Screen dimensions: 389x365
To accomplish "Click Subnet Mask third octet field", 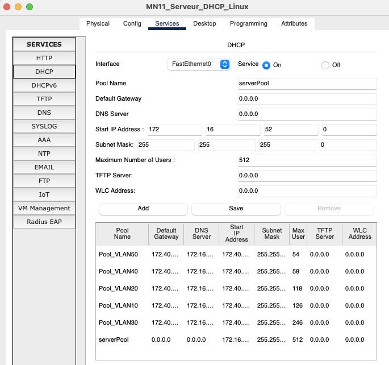I will pos(287,145).
